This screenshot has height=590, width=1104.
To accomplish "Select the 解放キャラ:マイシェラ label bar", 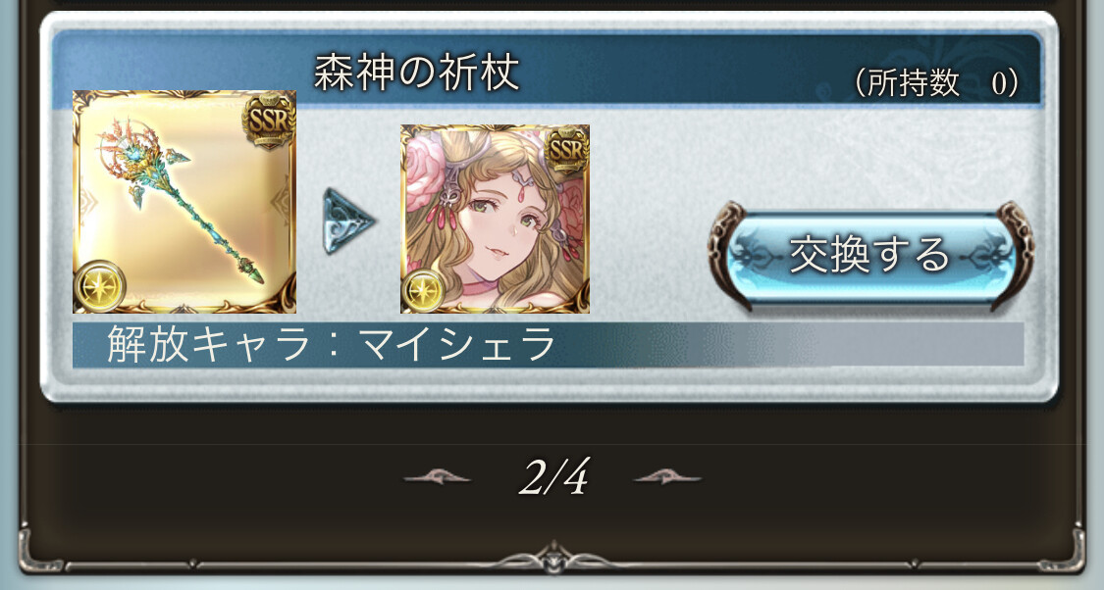I will tap(548, 345).
